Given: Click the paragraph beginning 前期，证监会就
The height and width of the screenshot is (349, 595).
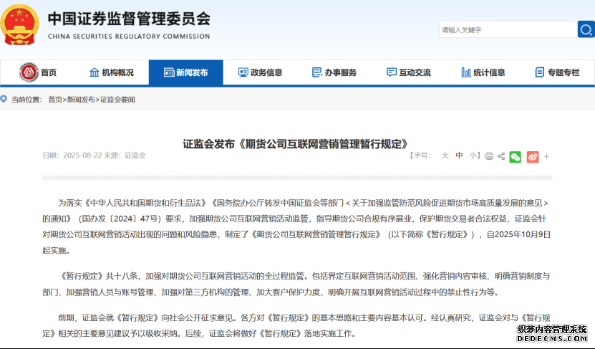Looking at the screenshot, I should tap(296, 325).
